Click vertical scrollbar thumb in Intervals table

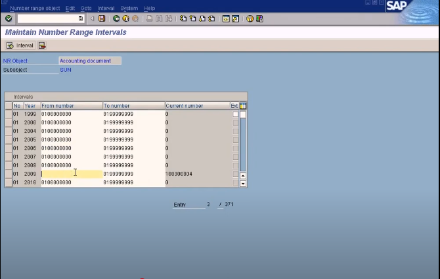(x=243, y=114)
